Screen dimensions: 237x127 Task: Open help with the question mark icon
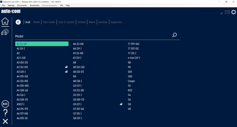[x=5, y=113]
